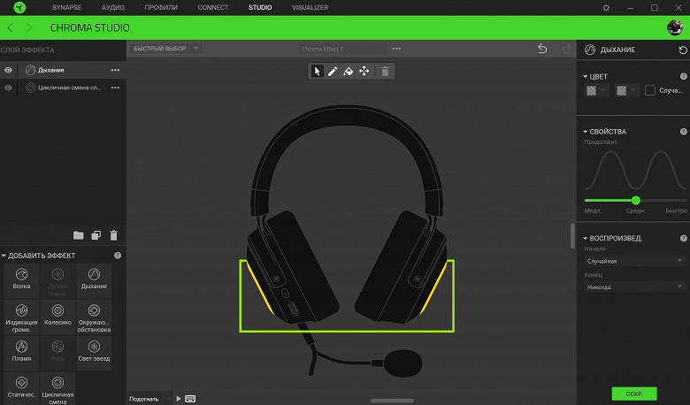Toggle visibility of Цикличная смена layer
This screenshot has height=405, width=690.
click(8, 88)
